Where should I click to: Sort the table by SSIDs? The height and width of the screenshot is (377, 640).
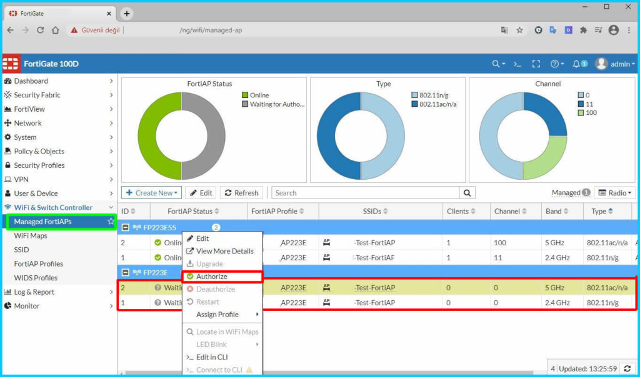tap(376, 211)
